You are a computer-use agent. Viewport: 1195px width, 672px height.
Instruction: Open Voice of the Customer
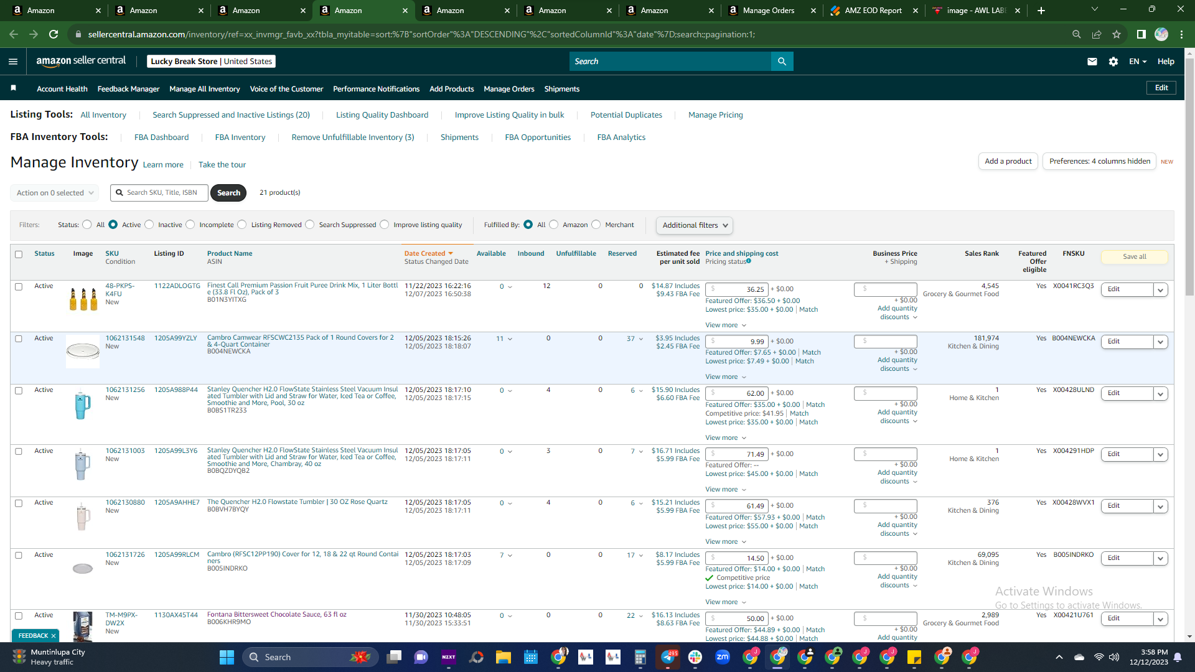point(286,89)
